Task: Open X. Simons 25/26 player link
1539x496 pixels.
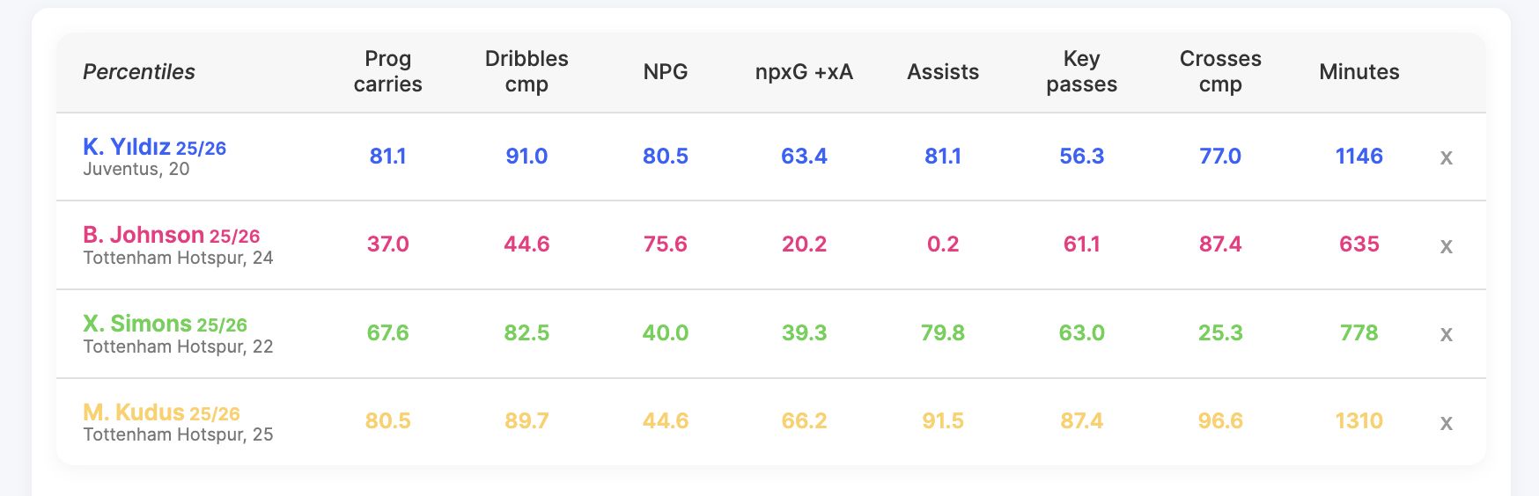Action: (165, 325)
